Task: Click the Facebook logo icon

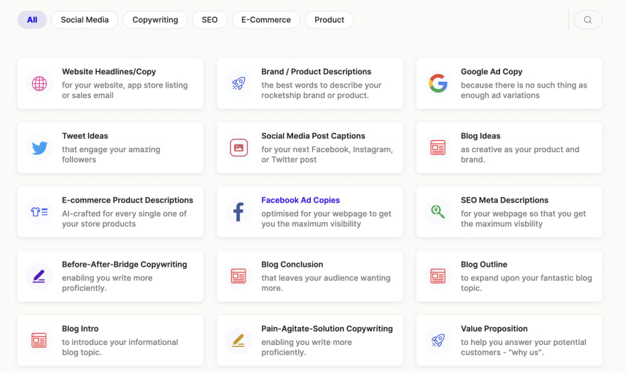Action: tap(238, 212)
